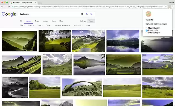The height and width of the screenshot is (109, 175).
Task: Click the Google logo
Action: [9, 14]
